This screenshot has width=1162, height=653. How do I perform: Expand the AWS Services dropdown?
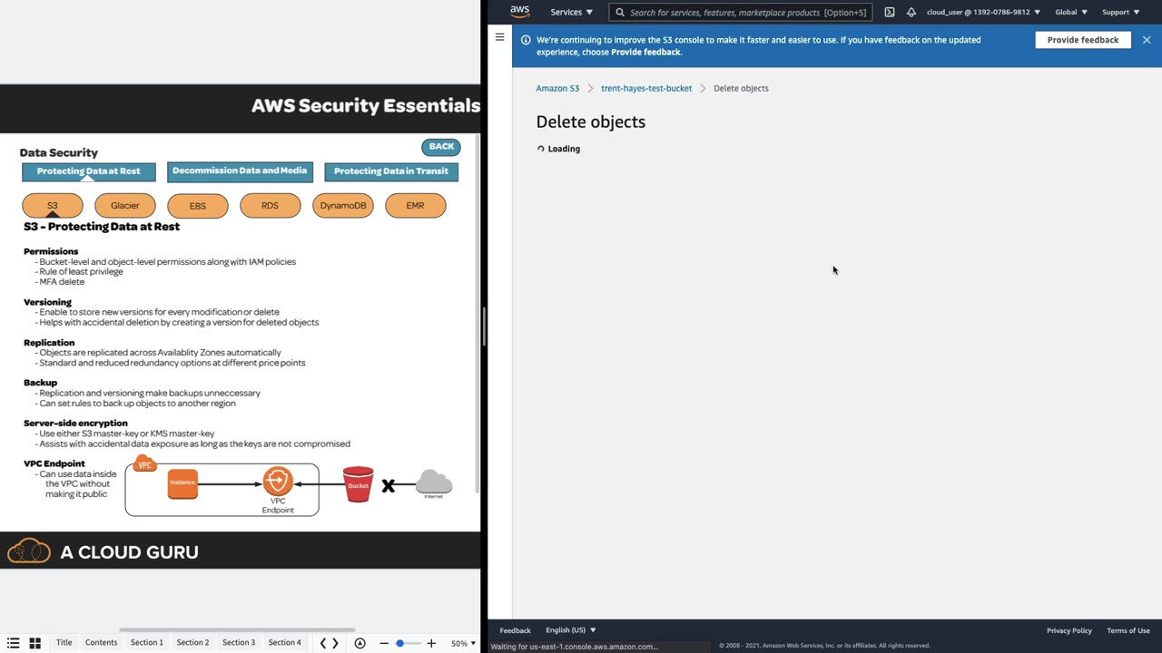(x=571, y=13)
